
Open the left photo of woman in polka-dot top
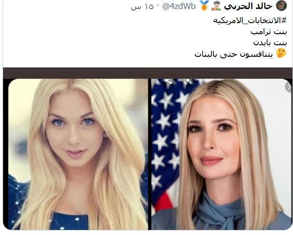coord(78,154)
